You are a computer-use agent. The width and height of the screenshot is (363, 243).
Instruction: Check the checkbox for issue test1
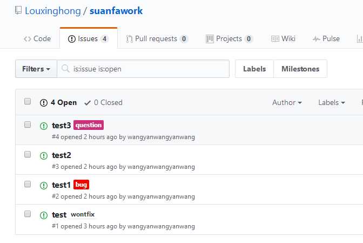(x=28, y=184)
